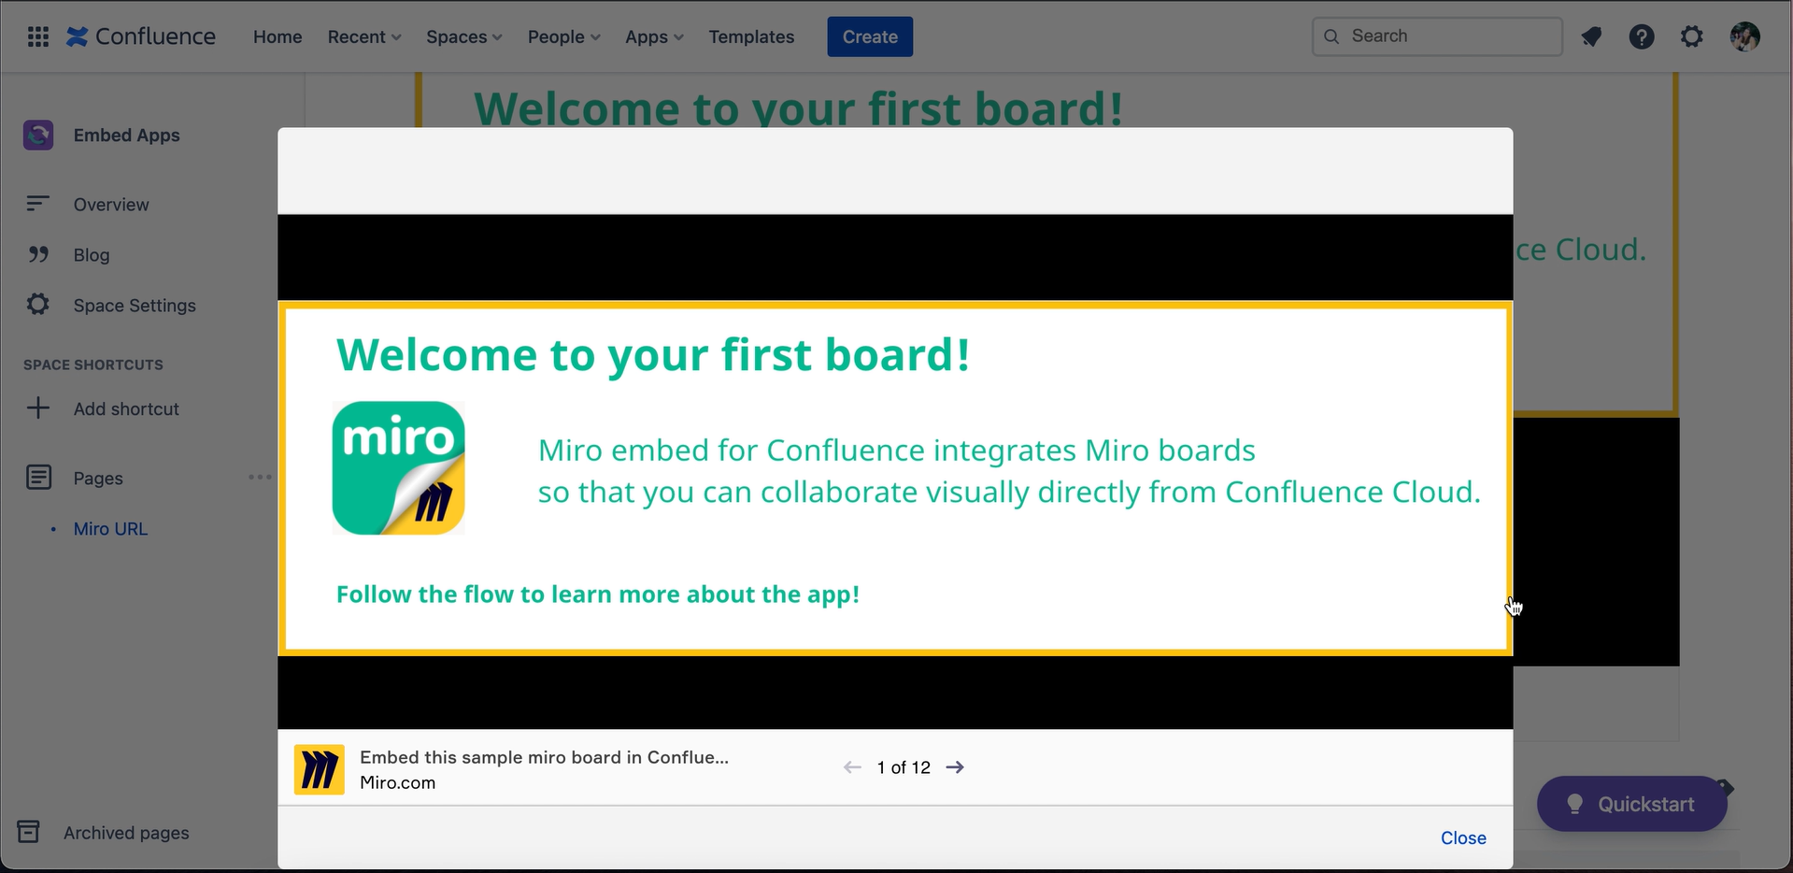Open the app switcher grid icon
Viewport: 1793px width, 873px height.
pyautogui.click(x=38, y=36)
